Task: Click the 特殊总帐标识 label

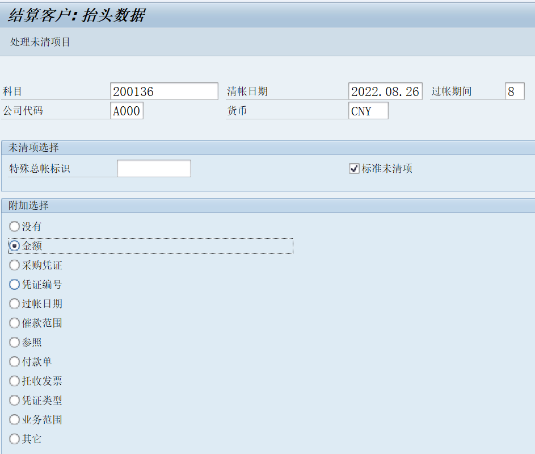Action: click(x=40, y=168)
